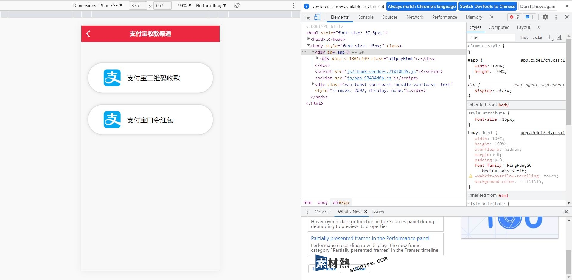
Task: Show more style pane tabs chevron
Action: [539, 27]
